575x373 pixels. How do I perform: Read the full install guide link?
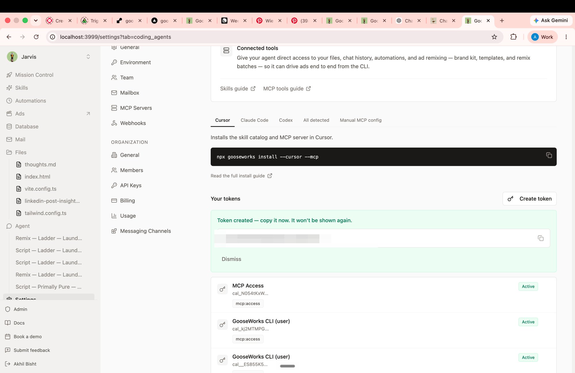click(x=241, y=176)
